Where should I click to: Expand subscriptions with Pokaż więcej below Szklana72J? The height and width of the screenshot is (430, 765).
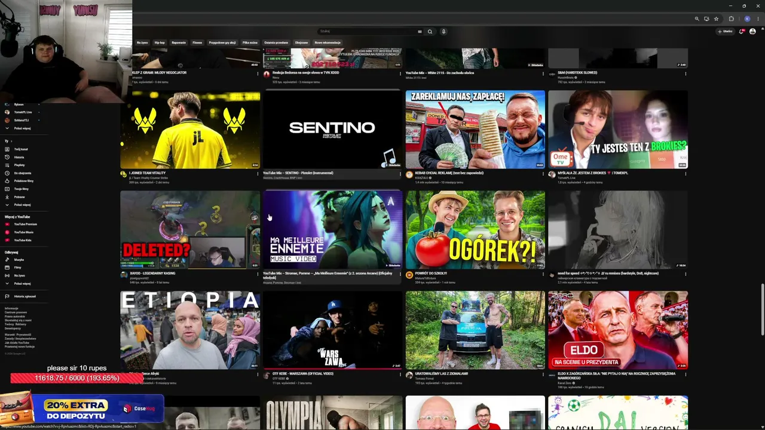click(x=22, y=128)
